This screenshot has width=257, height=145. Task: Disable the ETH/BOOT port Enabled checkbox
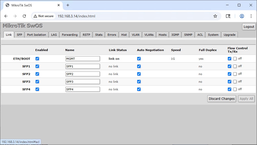(37, 58)
